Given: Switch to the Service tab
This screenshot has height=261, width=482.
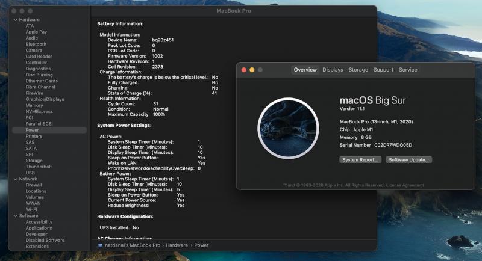Looking at the screenshot, I should (x=408, y=70).
